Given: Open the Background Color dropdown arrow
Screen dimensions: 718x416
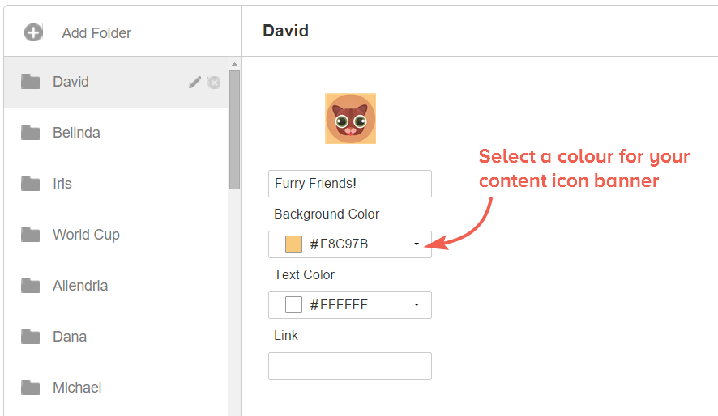Looking at the screenshot, I should tap(417, 244).
